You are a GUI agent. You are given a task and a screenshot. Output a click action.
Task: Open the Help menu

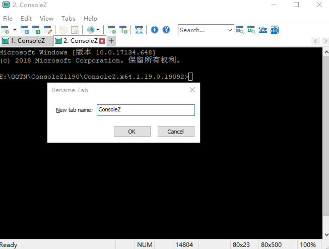(90, 19)
